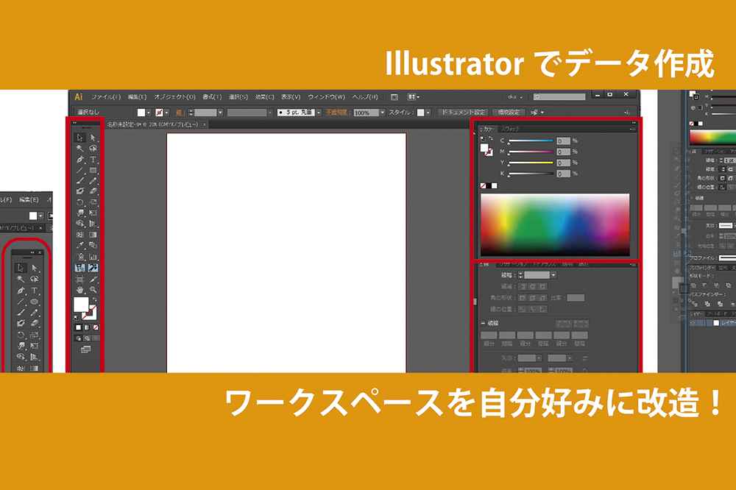Image resolution: width=736 pixels, height=490 pixels.
Task: Swap fill and stroke in Tools panel
Action: pyautogui.click(x=94, y=299)
